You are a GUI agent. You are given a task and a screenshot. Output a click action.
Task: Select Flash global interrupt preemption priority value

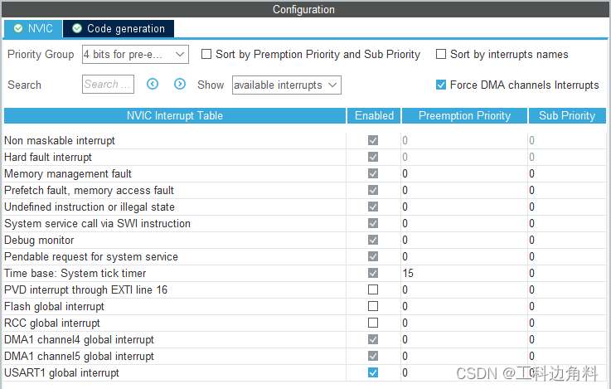click(405, 307)
